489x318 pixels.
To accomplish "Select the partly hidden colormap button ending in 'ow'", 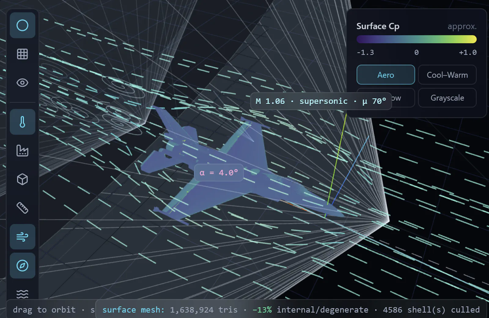I will pos(403,98).
